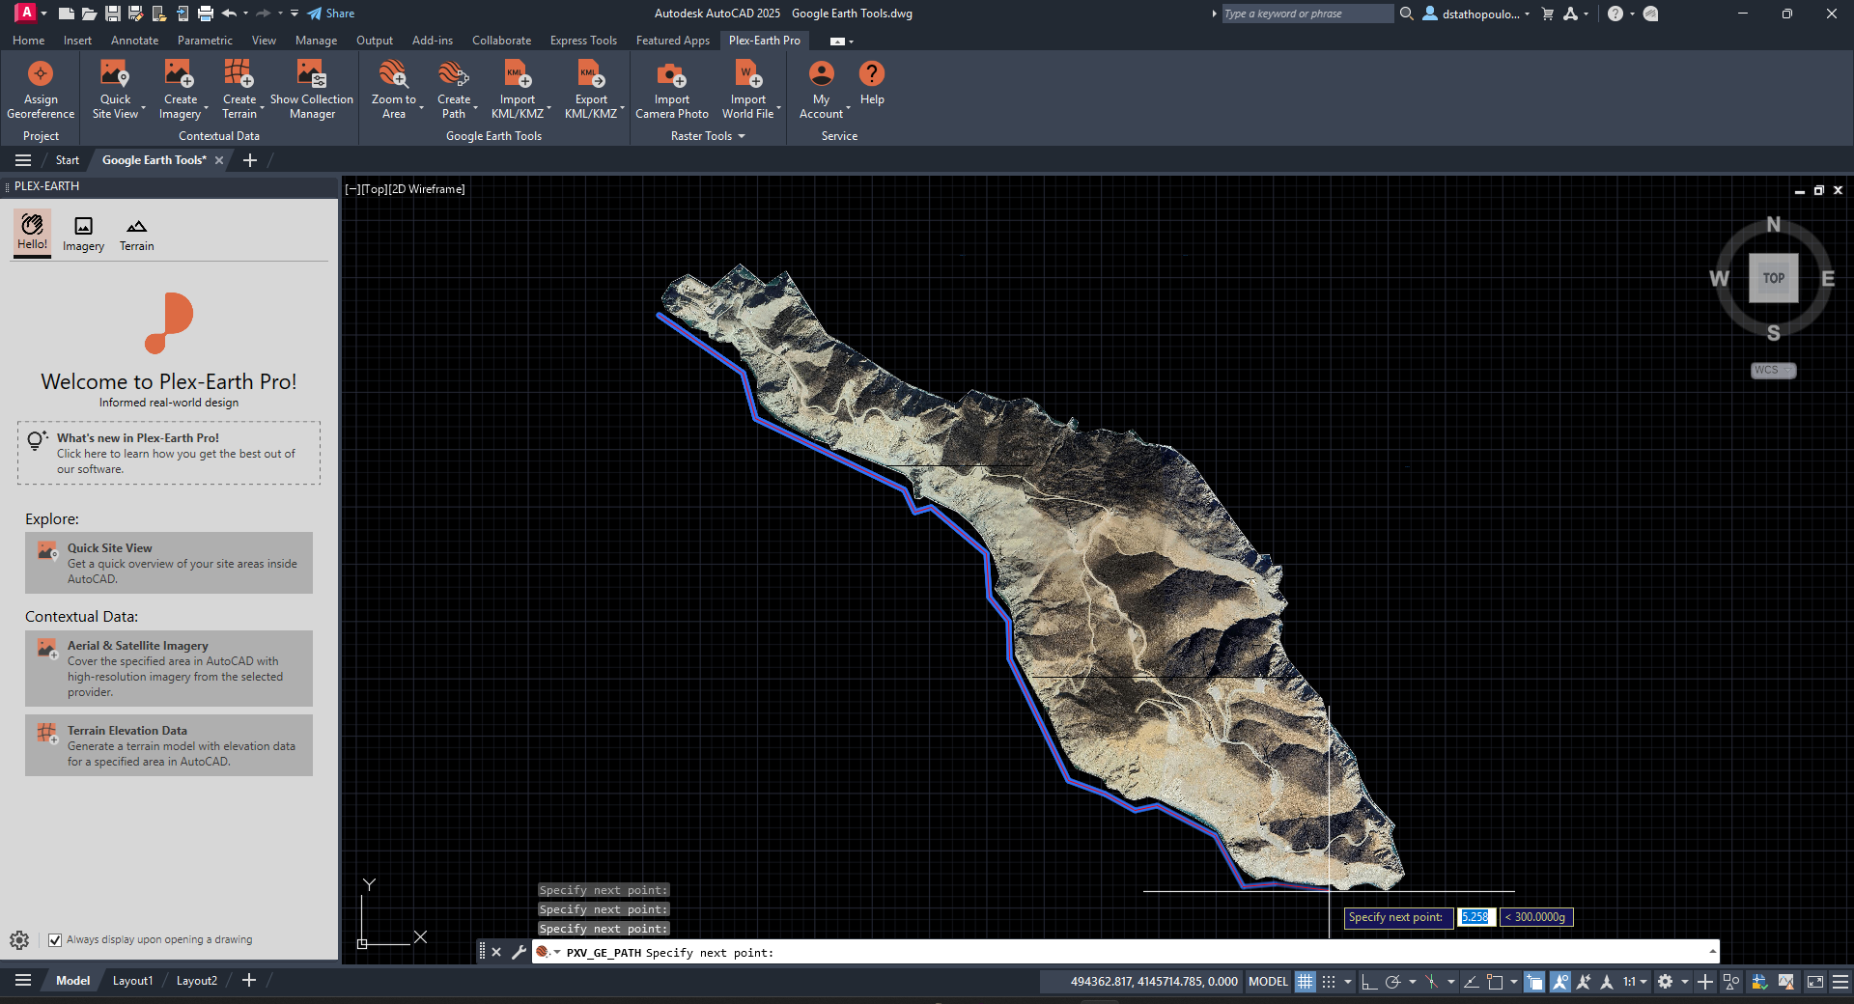Viewport: 1854px width, 1004px height.
Task: Open the Help question mark dropdown arrow
Action: click(1632, 14)
